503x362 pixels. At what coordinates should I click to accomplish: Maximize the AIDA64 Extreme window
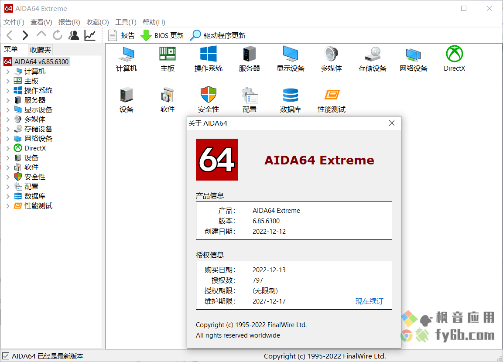464,8
